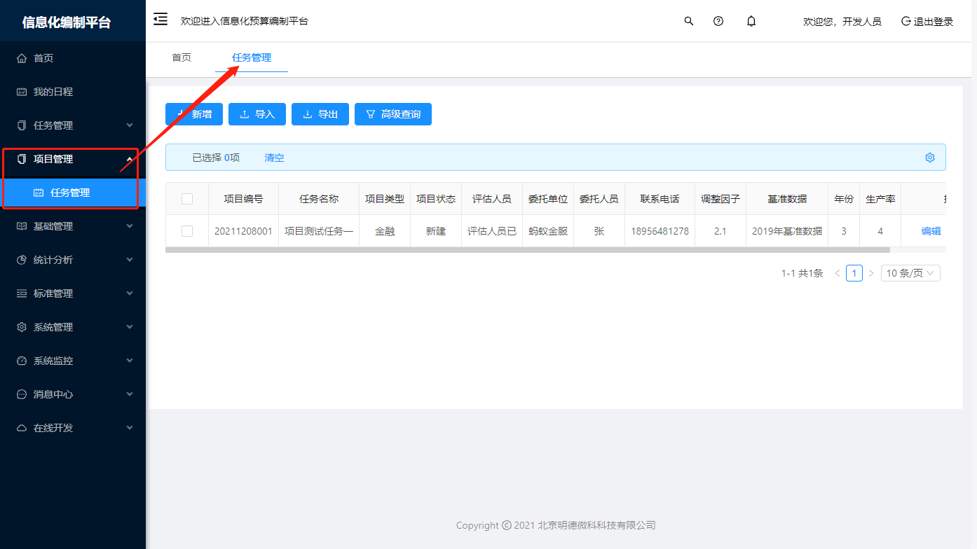Open the table column settings gear icon
This screenshot has width=977, height=549.
pyautogui.click(x=930, y=158)
